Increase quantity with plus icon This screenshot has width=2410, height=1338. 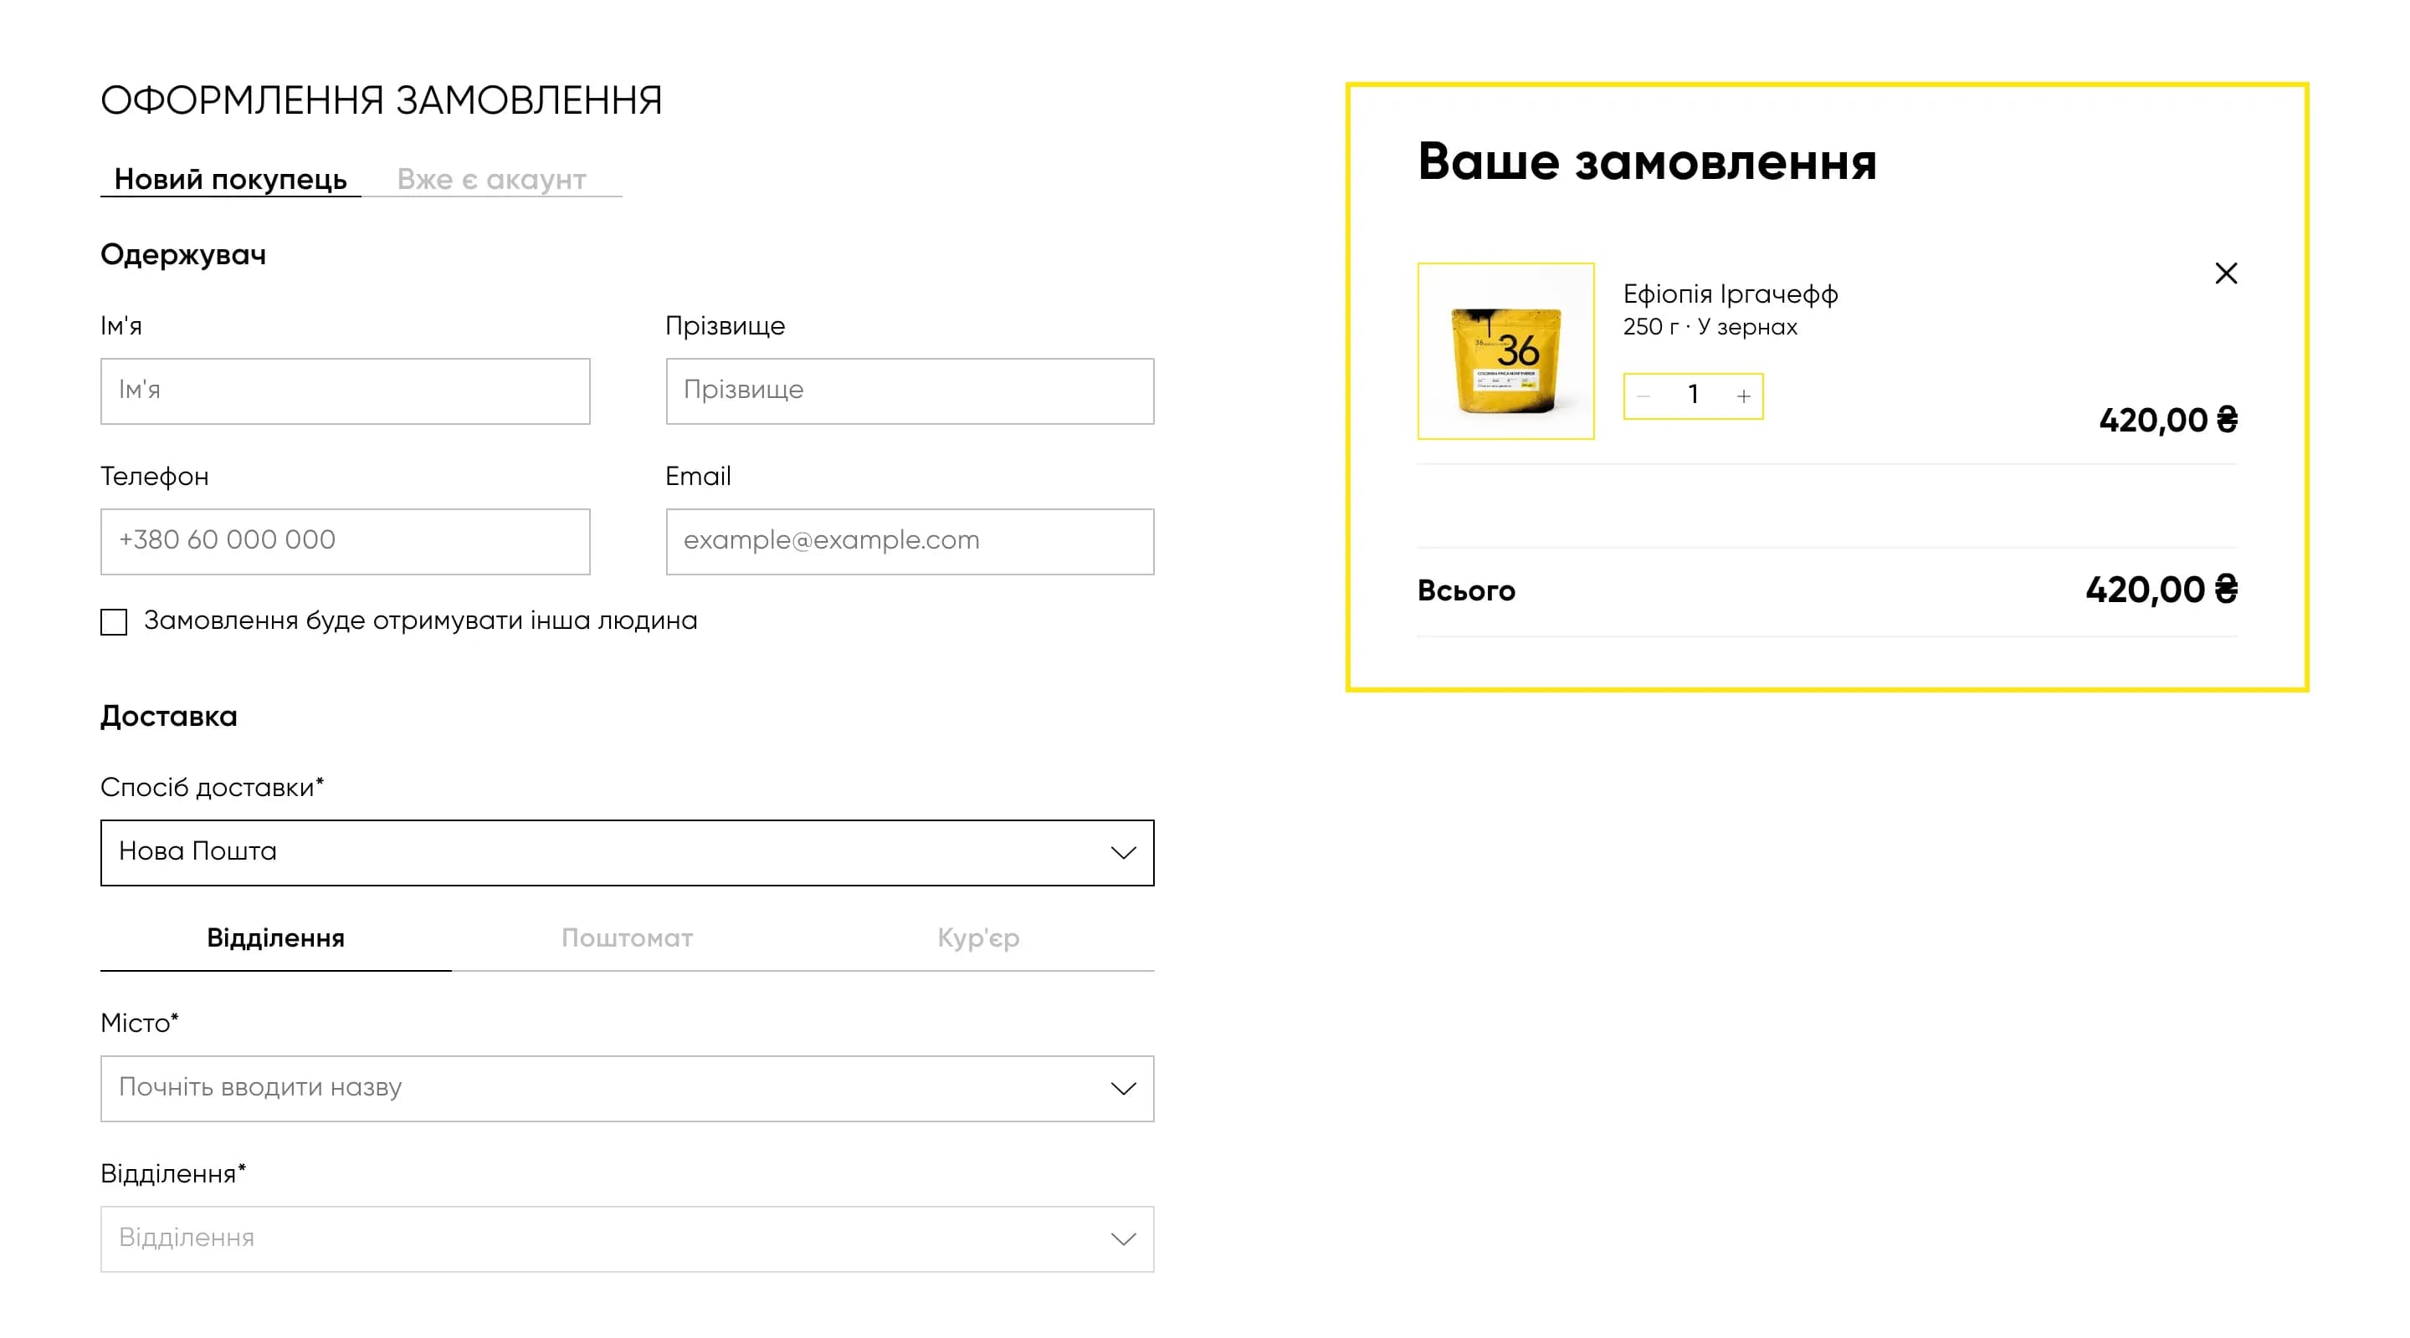point(1743,396)
